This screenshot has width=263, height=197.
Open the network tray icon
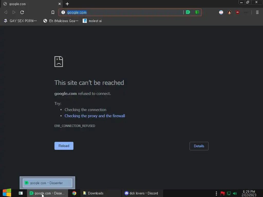point(229,193)
